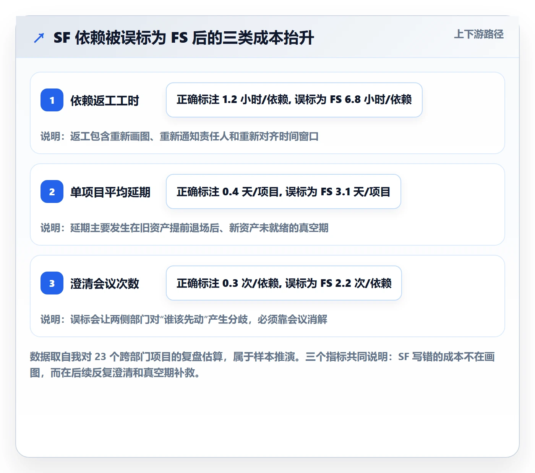
Task: Click the blue number 2 badge
Action: (x=52, y=191)
